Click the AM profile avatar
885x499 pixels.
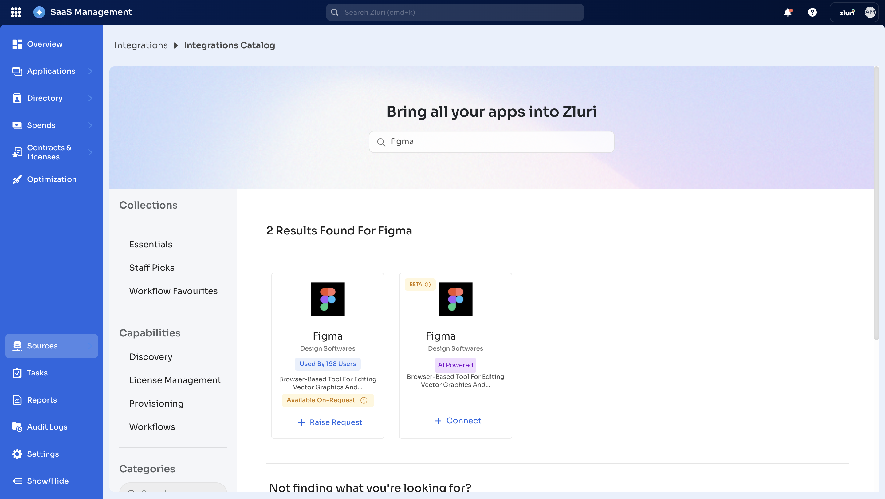click(x=870, y=12)
